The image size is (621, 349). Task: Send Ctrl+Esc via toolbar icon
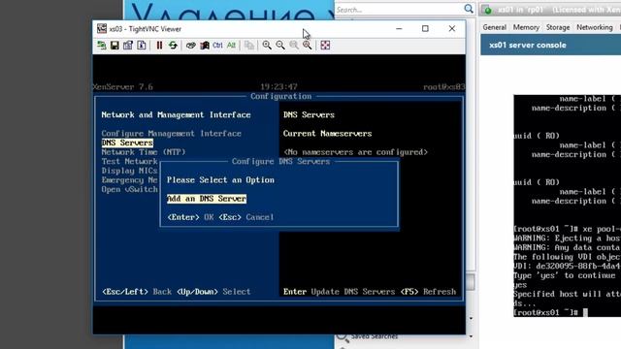(x=205, y=46)
